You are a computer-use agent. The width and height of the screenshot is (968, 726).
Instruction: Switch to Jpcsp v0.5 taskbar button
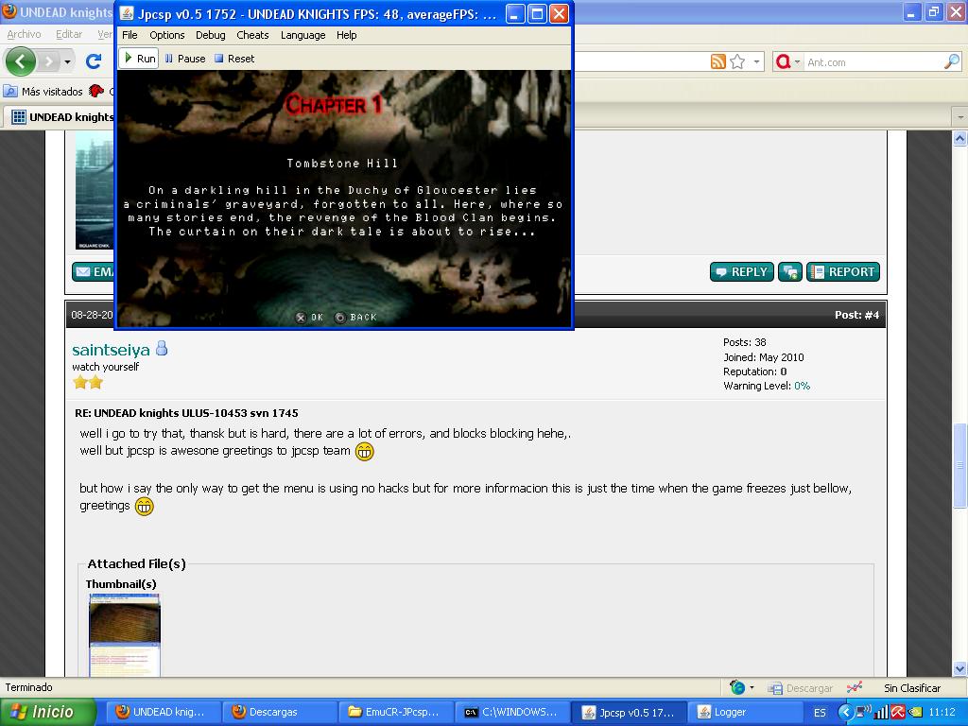(629, 712)
